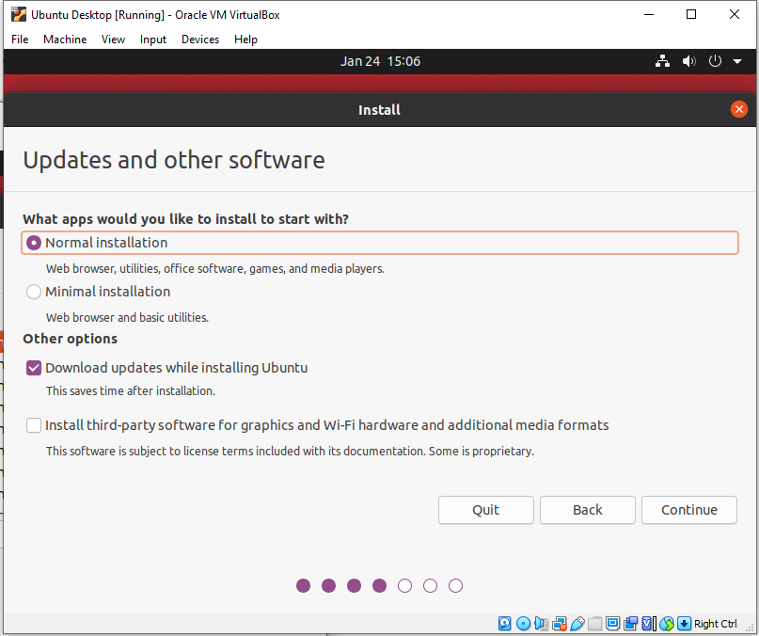
Task: Click 'This saves time after installation.' text
Action: (x=131, y=390)
